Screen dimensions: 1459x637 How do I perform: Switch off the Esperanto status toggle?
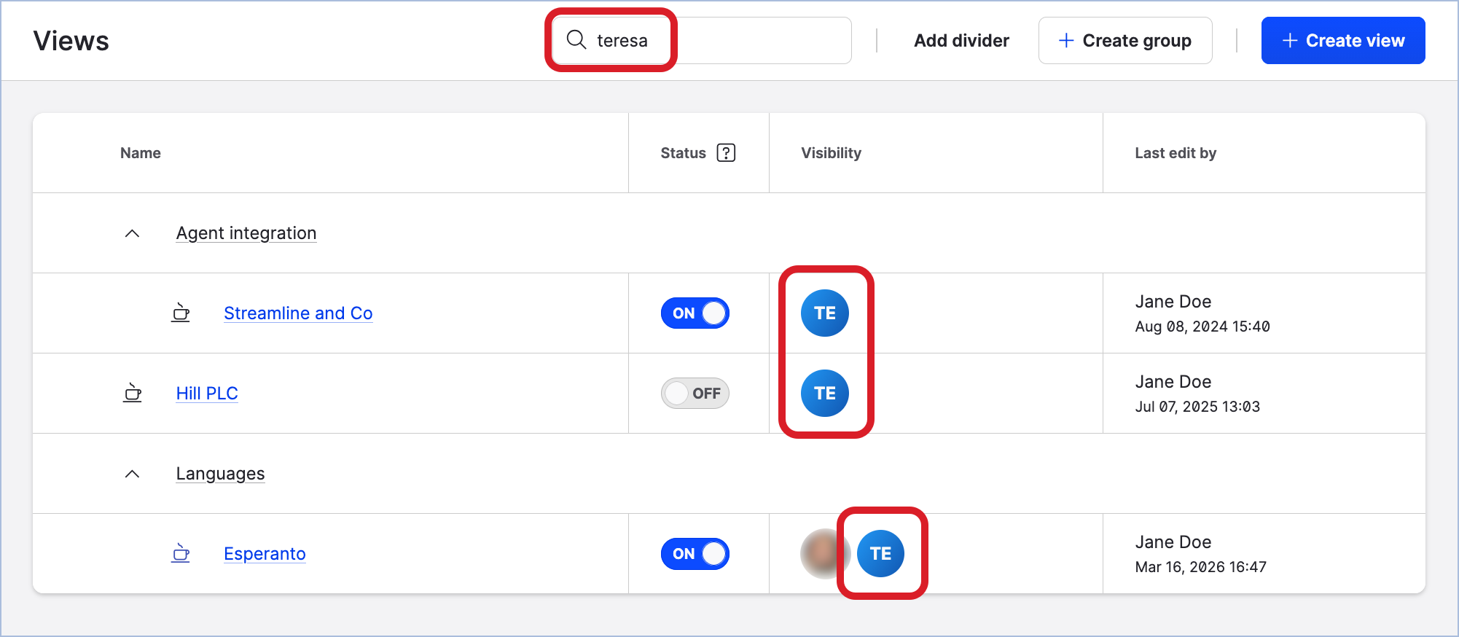tap(695, 554)
